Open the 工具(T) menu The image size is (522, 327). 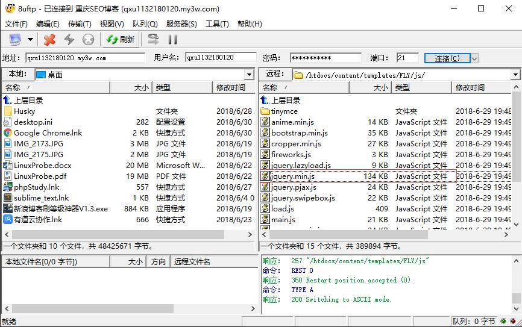217,24
